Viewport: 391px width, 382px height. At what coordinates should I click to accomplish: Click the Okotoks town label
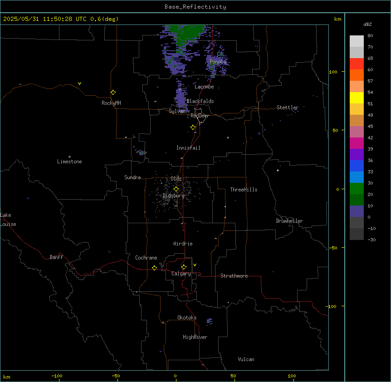[x=187, y=318]
